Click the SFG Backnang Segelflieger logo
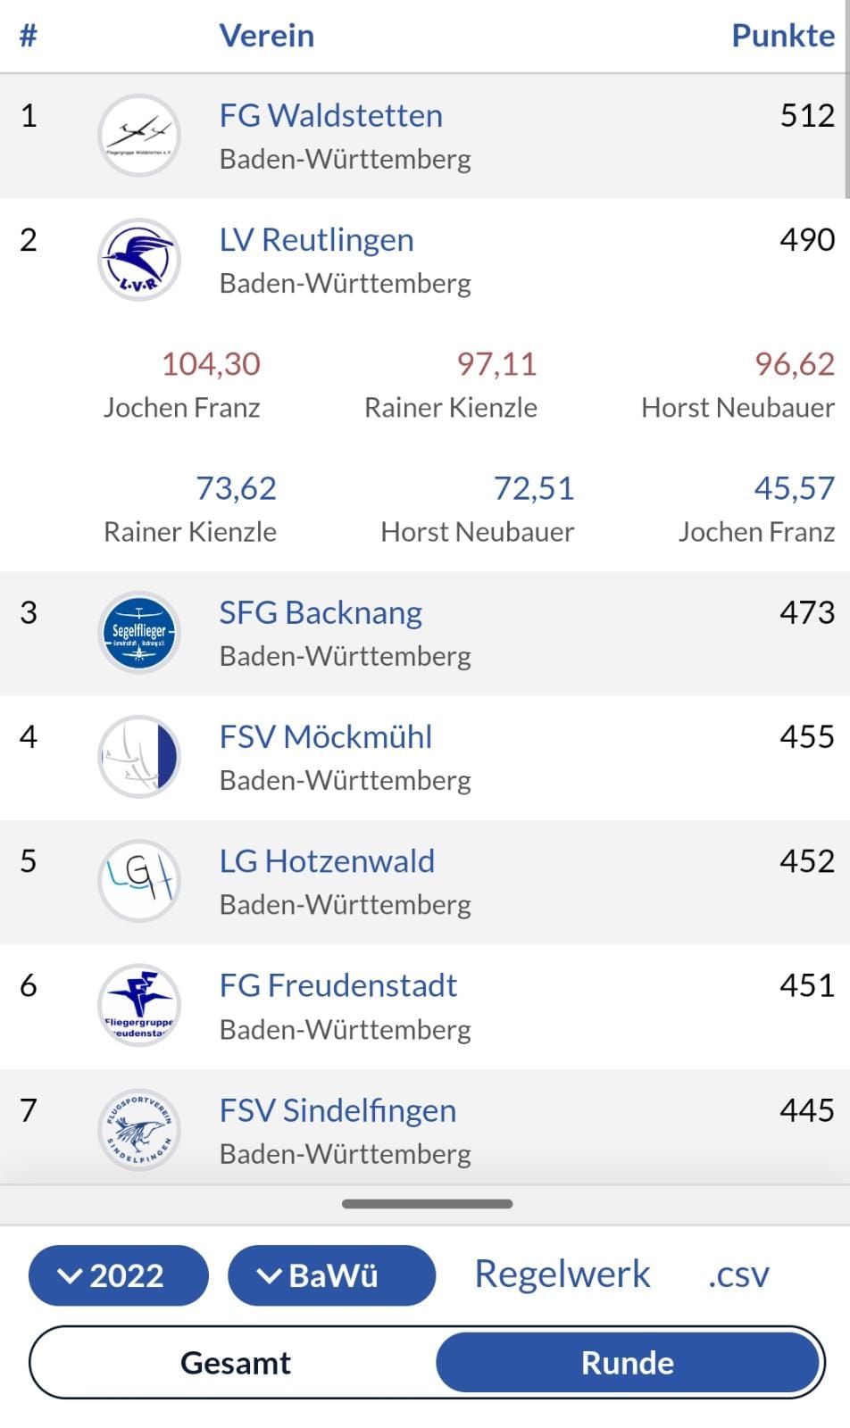The image size is (850, 1428). coord(139,633)
